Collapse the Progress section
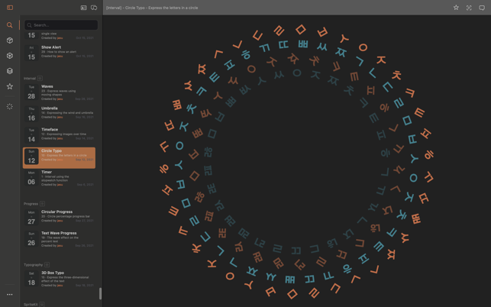Screen dimensions: 491x307 (x=43, y=204)
